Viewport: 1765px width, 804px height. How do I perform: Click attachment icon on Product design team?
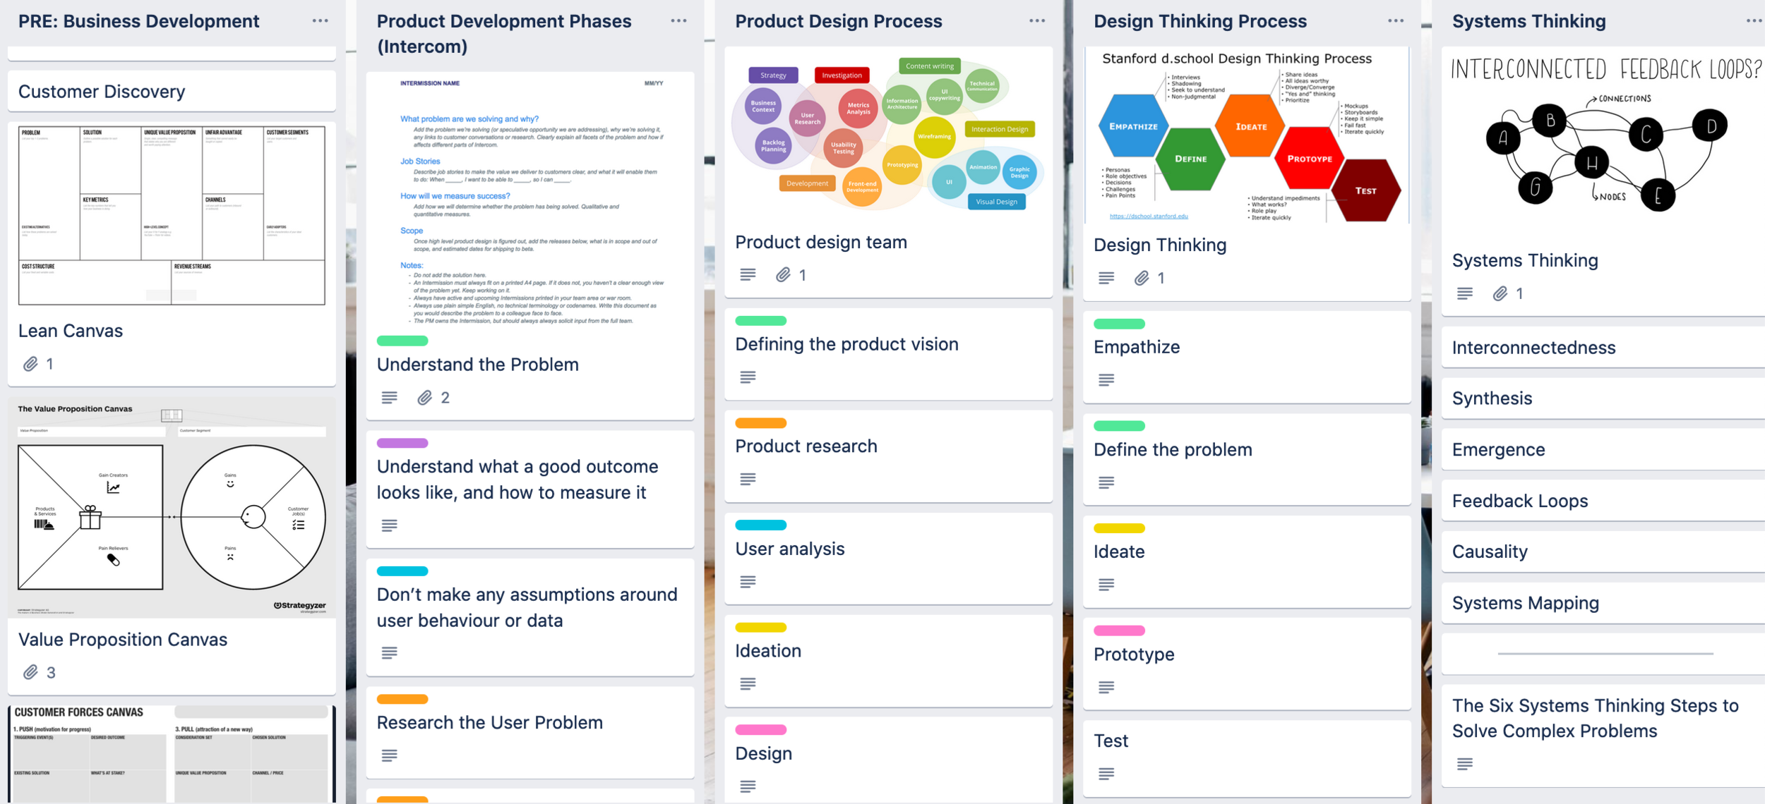783,275
